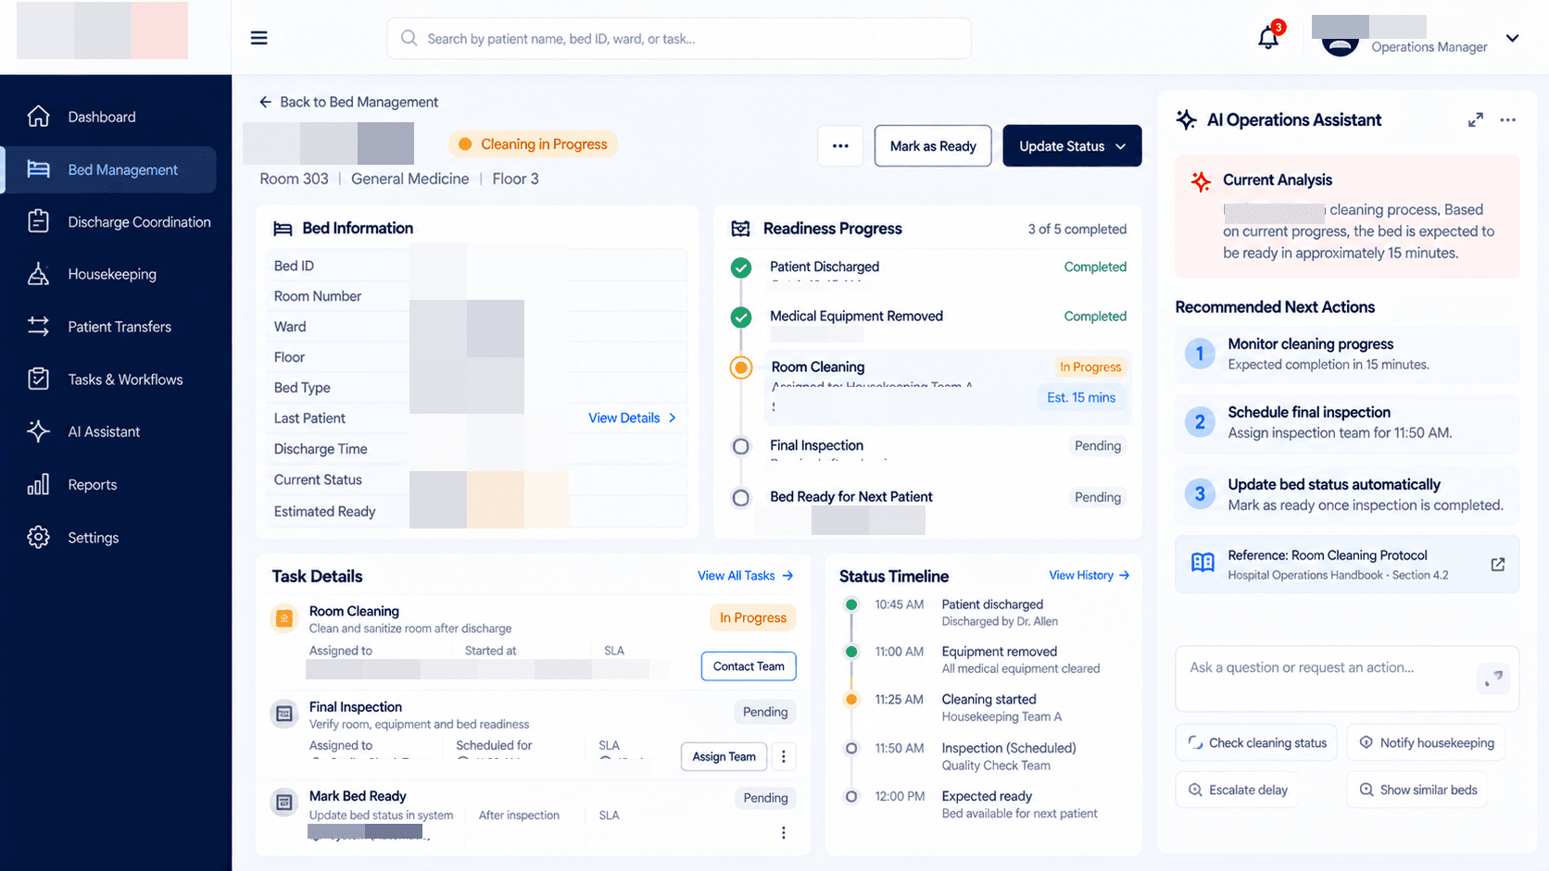1549x871 pixels.
Task: Click the Medical Equipment Removed completed checkmark
Action: pyautogui.click(x=741, y=317)
